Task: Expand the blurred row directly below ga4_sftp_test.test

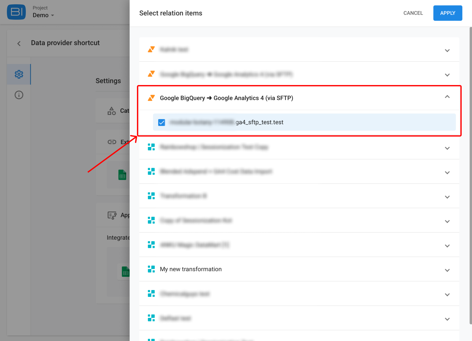Action: pos(447,148)
